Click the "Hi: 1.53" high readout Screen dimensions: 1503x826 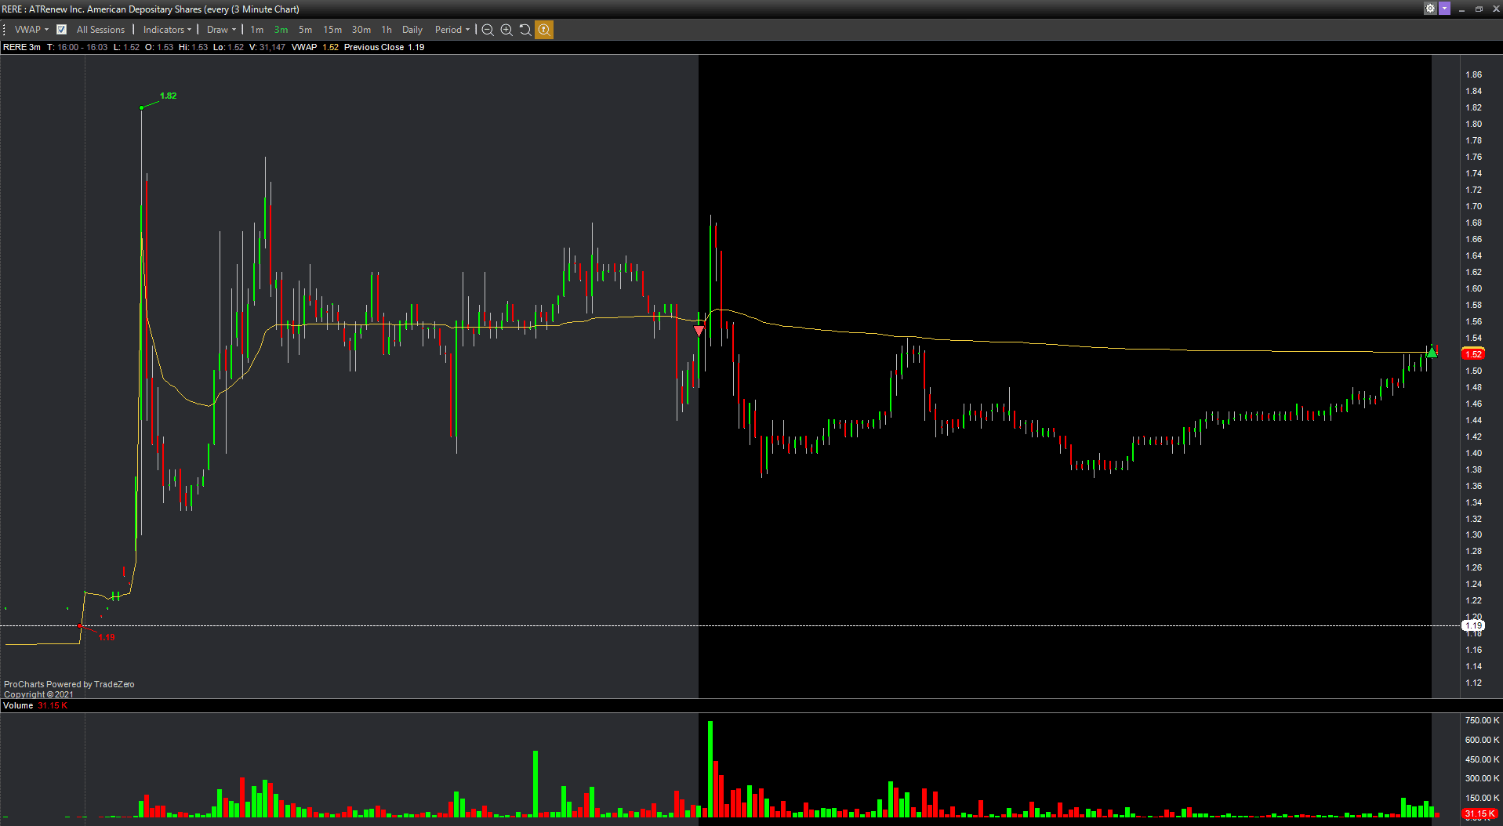pos(194,47)
